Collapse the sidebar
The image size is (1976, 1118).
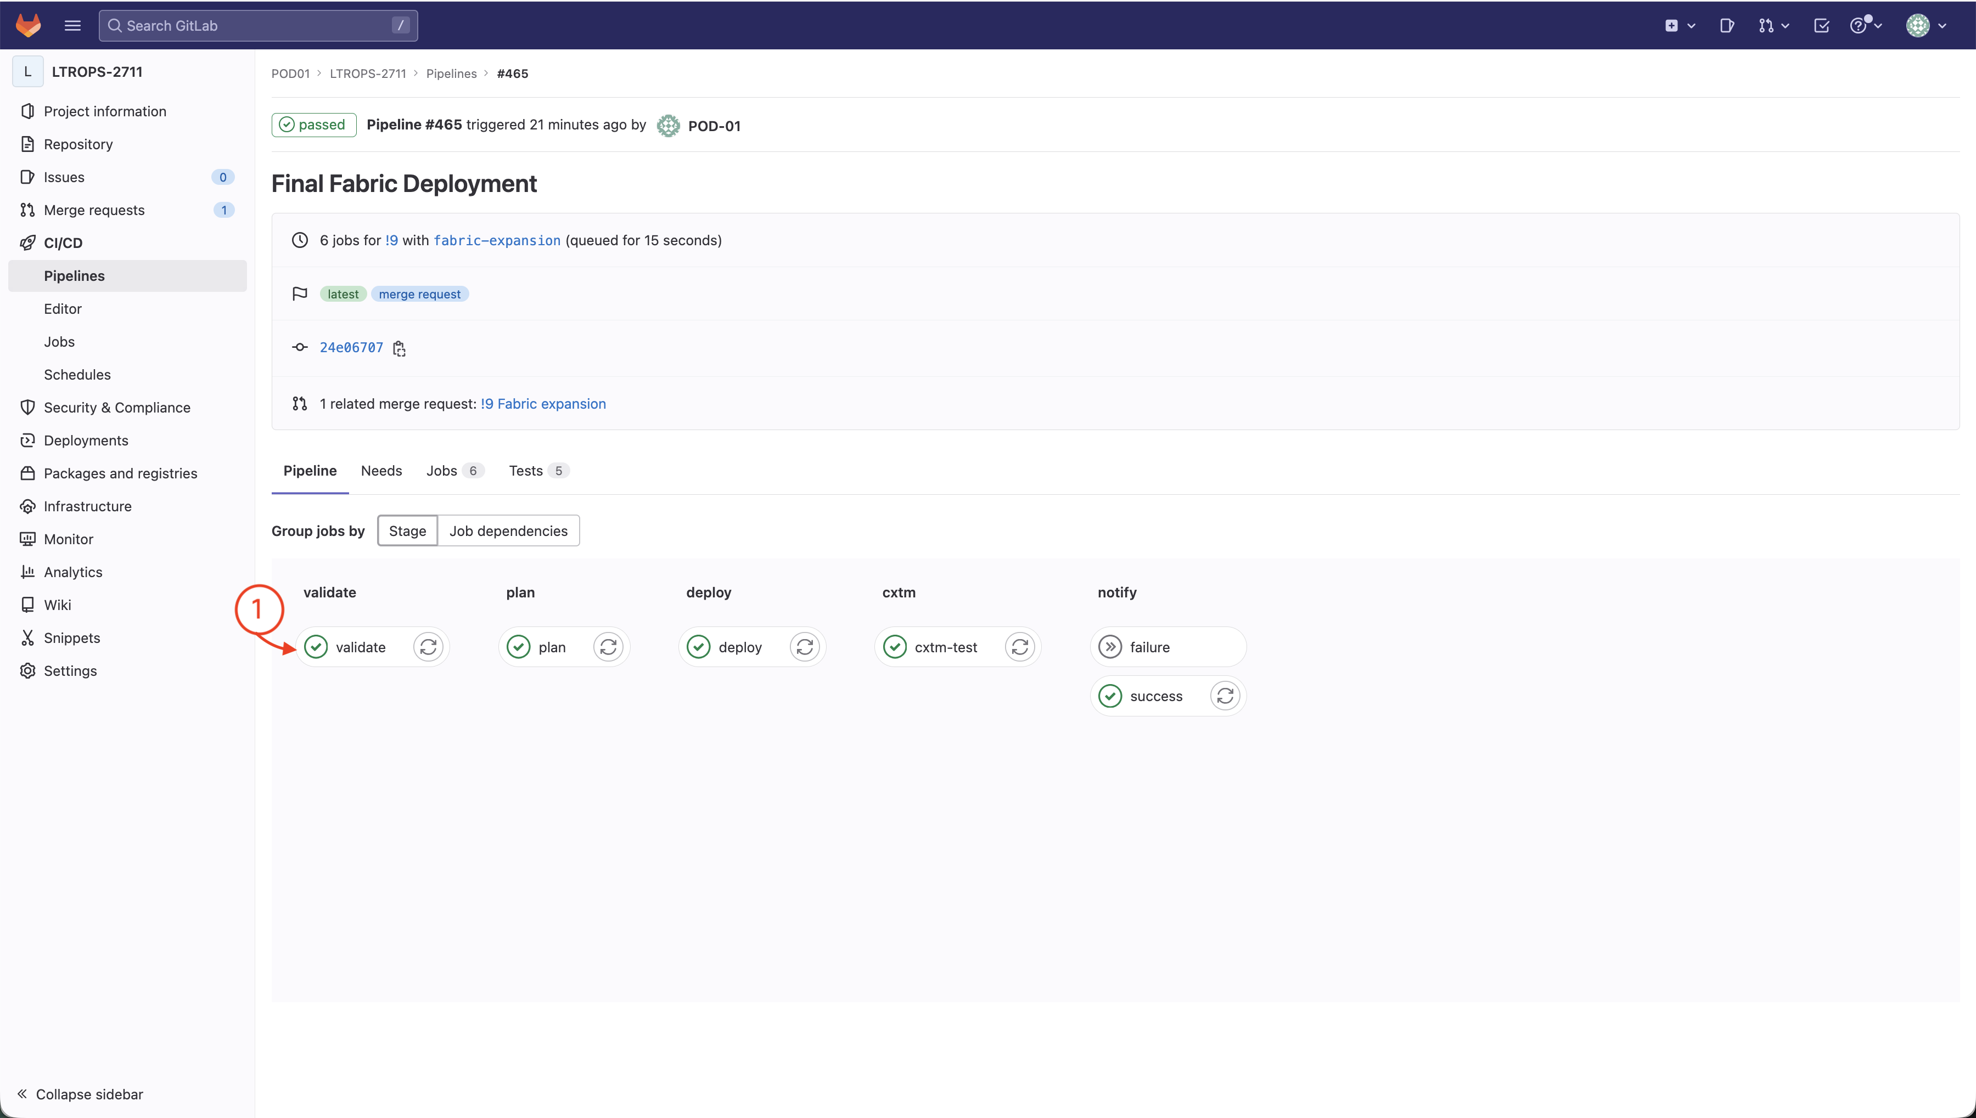[81, 1093]
